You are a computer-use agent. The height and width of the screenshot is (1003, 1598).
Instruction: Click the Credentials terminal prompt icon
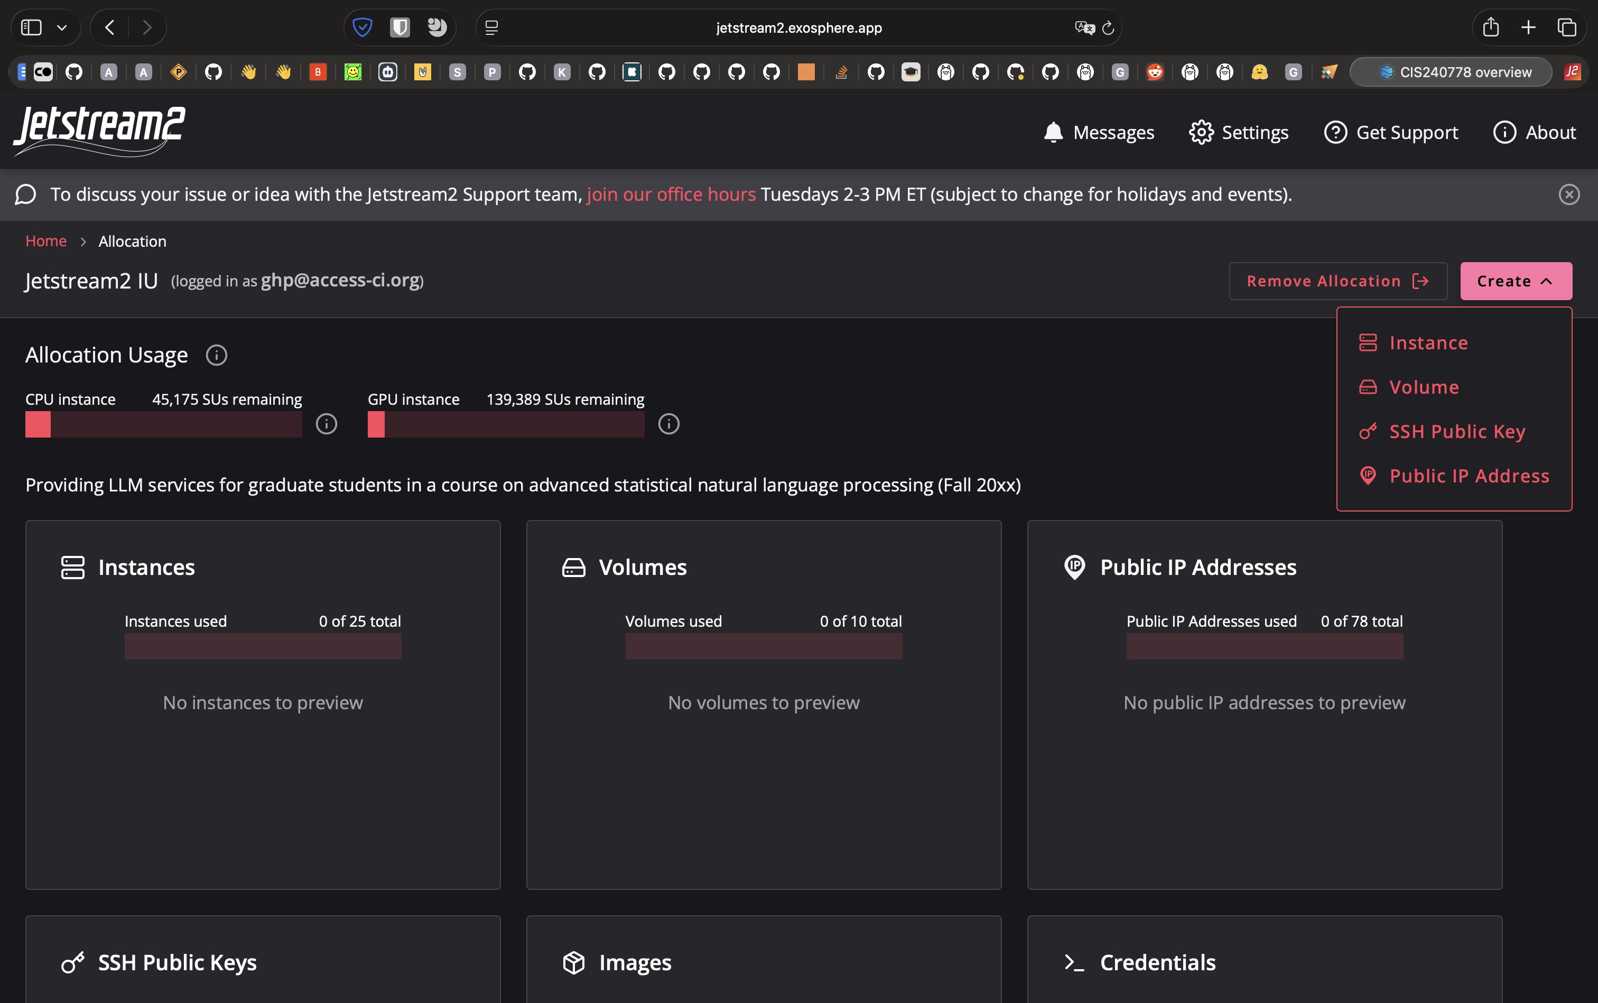(x=1074, y=962)
